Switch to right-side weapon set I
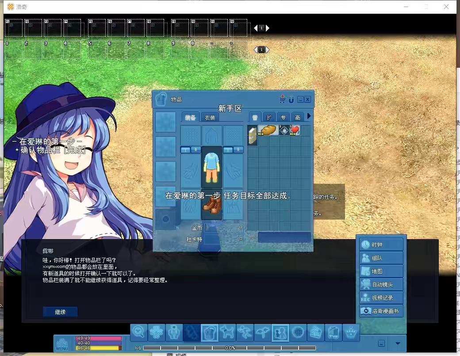Image resolution: width=460 pixels, height=356 pixels. tap(228, 150)
